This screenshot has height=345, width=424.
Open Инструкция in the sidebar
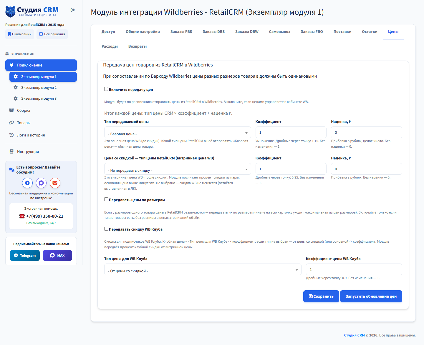[x=41, y=151]
